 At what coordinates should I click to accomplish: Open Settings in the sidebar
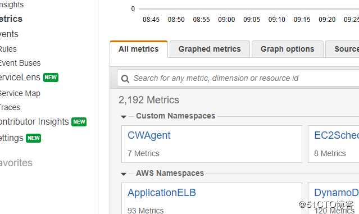11,138
